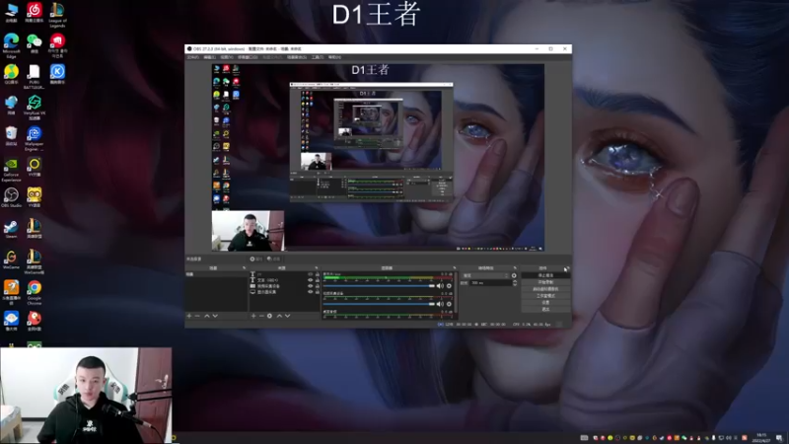
Task: Open the transition type dropdown (淡出)
Action: [485, 275]
